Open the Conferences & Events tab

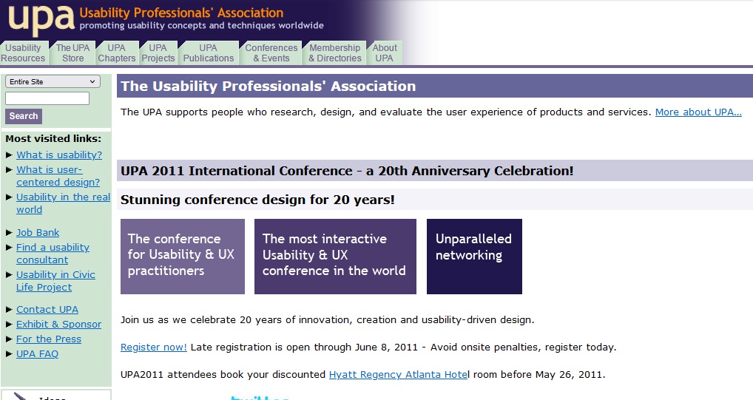[x=271, y=52]
